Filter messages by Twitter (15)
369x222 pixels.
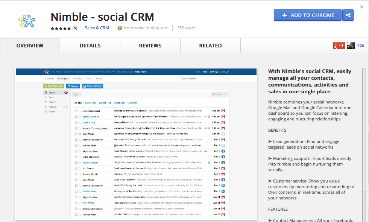105,103
